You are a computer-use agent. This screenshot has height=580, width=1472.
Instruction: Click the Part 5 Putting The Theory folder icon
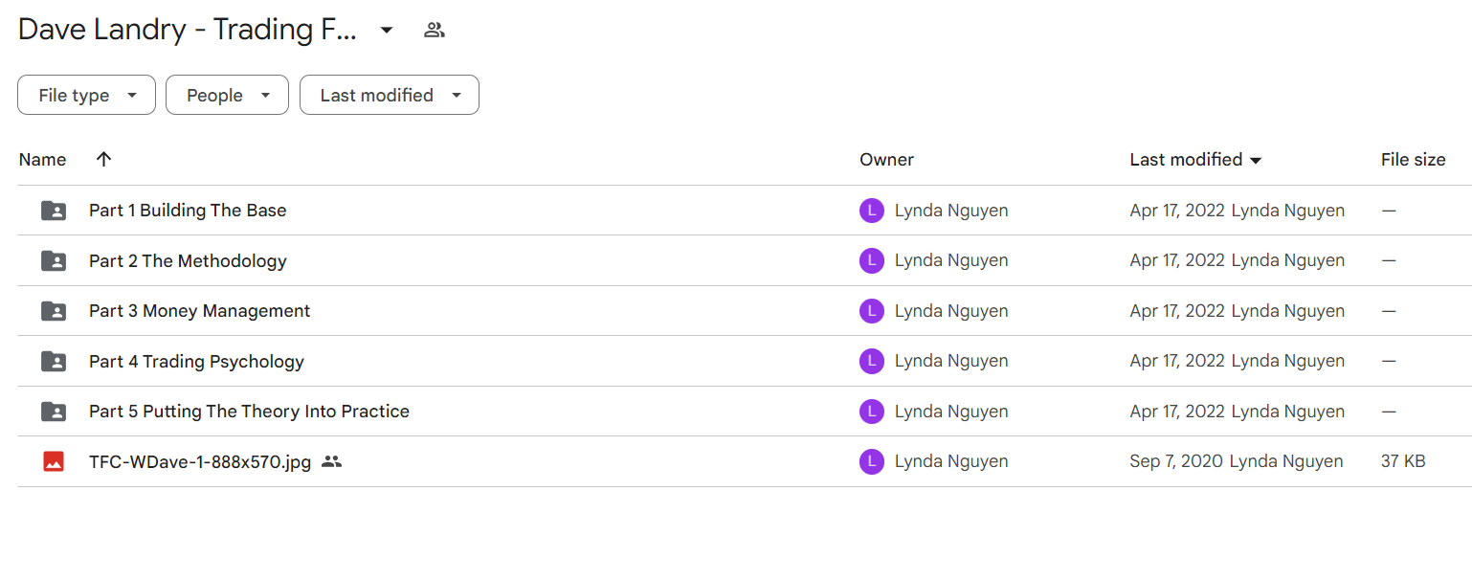pyautogui.click(x=54, y=412)
